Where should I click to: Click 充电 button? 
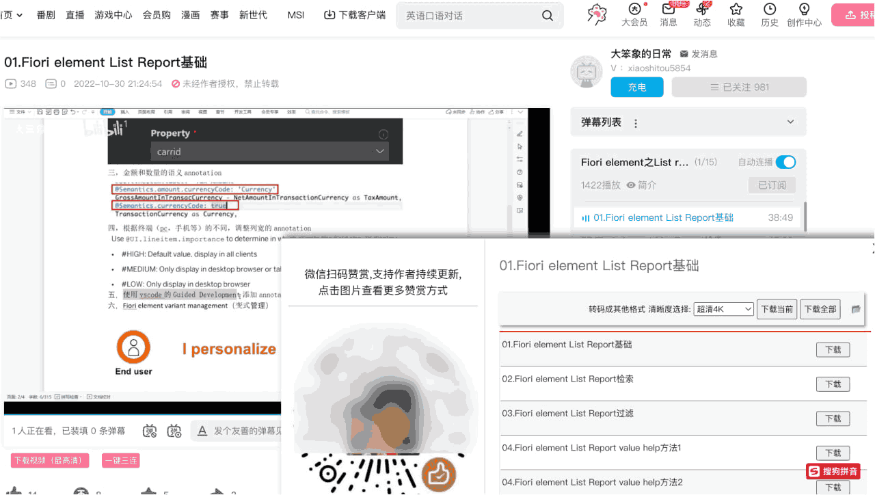tap(637, 87)
